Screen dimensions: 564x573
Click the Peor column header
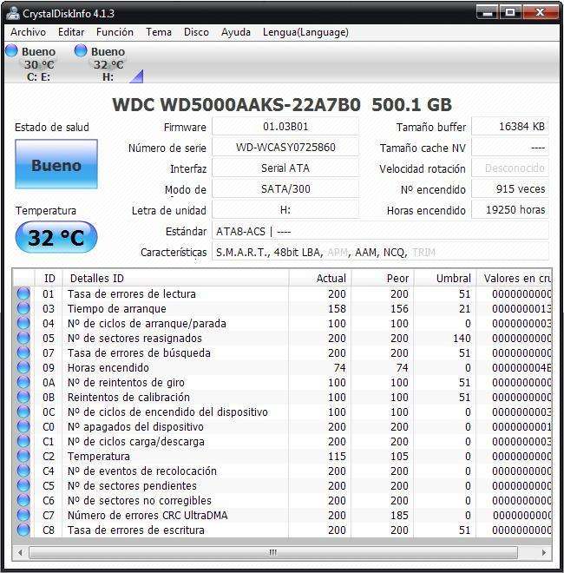point(383,278)
